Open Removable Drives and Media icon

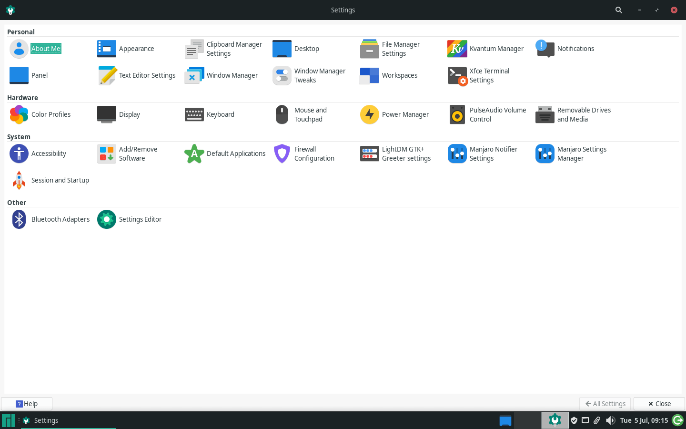click(545, 114)
